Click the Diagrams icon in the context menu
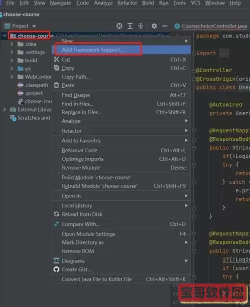 click(56, 260)
